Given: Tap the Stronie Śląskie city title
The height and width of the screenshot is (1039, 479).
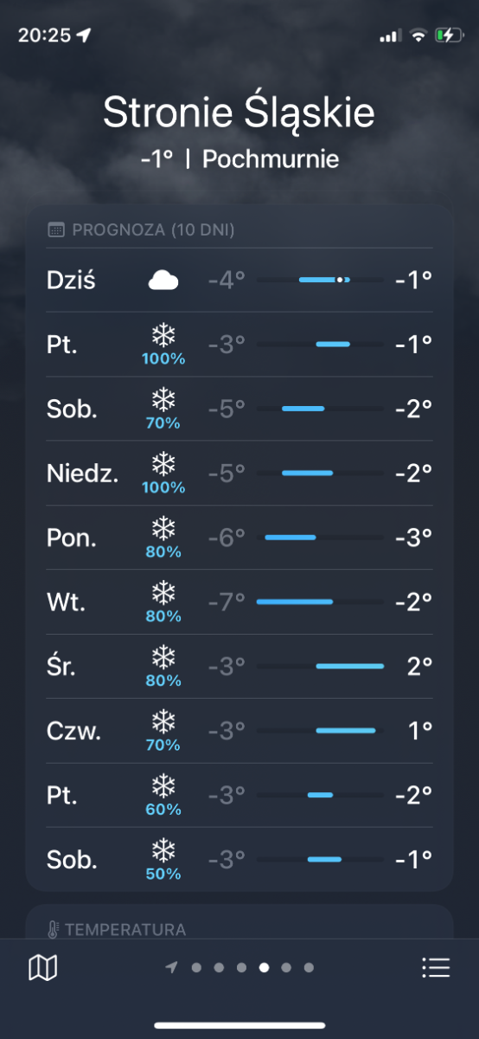Looking at the screenshot, I should 239,113.
